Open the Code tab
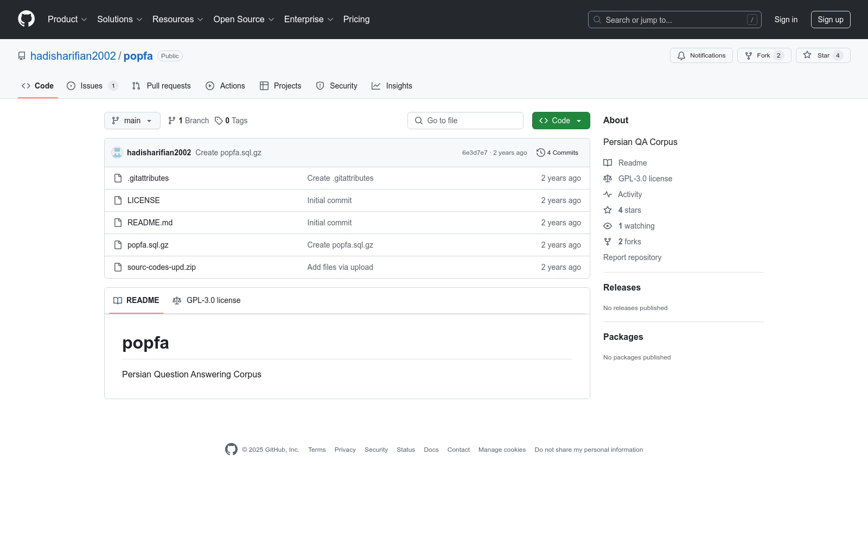This screenshot has width=868, height=543. pos(38,86)
